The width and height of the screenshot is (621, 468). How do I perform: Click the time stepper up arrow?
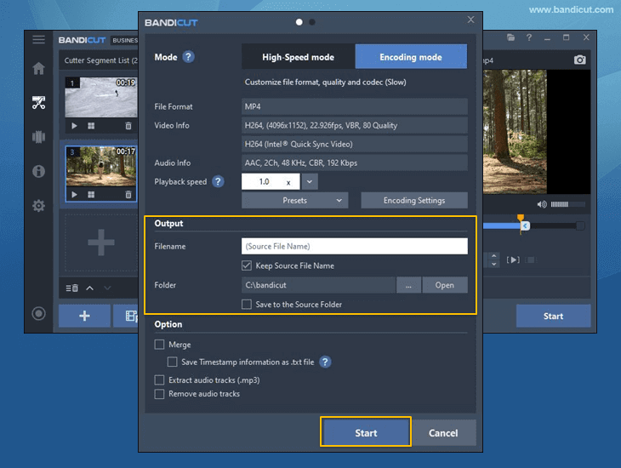(x=493, y=255)
